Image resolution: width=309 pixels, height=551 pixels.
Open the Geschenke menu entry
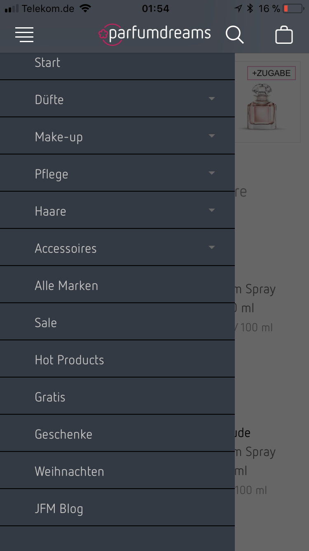63,435
